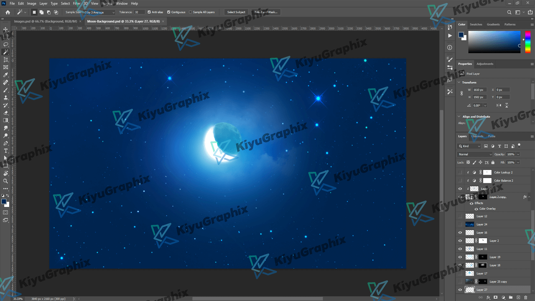This screenshot has height=301, width=535.
Task: Lock all using padlock icon
Action: [493, 162]
